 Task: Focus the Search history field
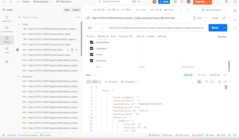point(46,17)
